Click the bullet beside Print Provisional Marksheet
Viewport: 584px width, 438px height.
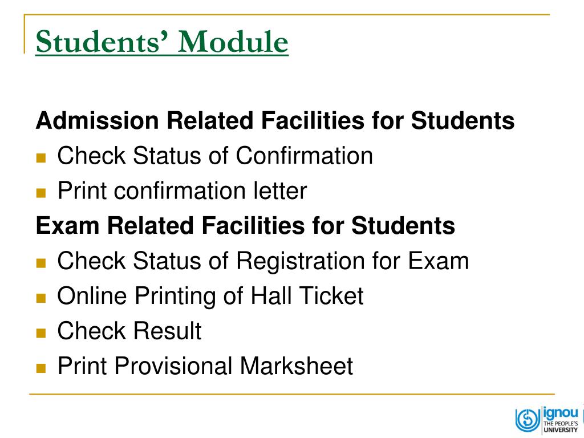click(41, 368)
